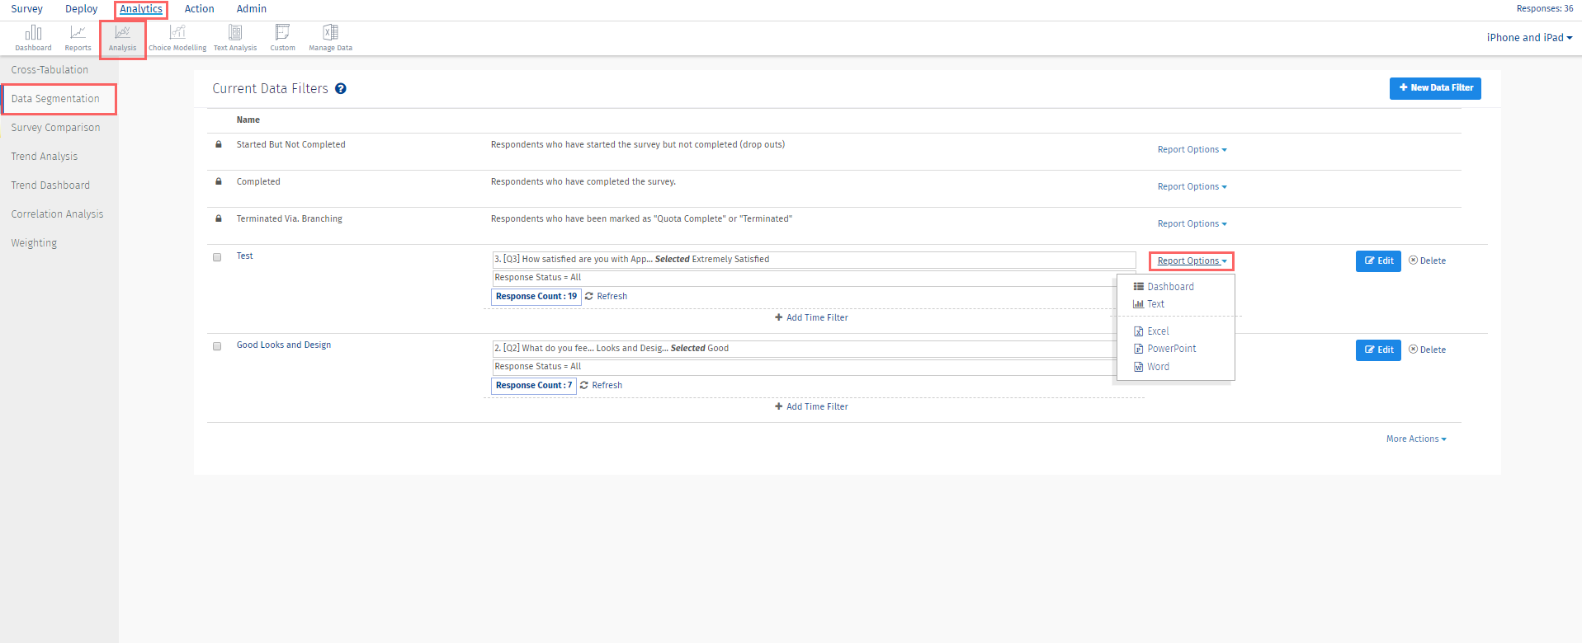The image size is (1582, 643).
Task: Open the Good Looks and Design link
Action: coord(284,345)
